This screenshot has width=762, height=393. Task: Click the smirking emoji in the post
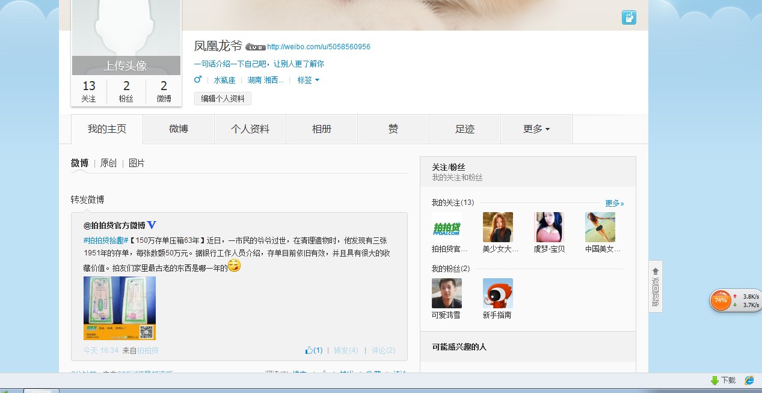pos(235,266)
